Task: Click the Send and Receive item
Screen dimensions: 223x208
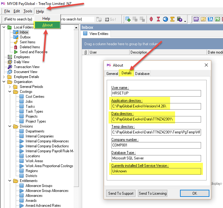Action: [x=34, y=52]
